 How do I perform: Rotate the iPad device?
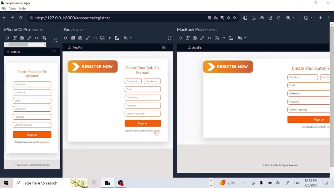102,38
